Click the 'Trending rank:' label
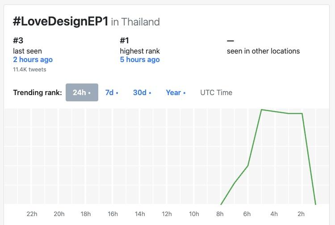 pos(38,92)
